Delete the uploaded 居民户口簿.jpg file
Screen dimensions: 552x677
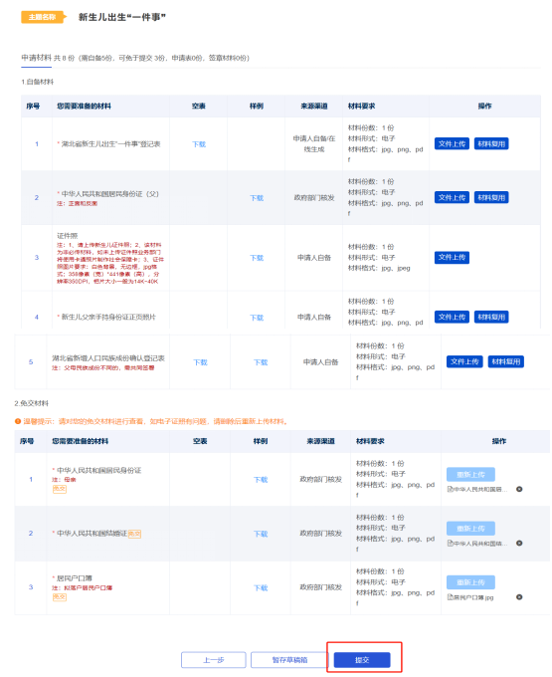click(519, 597)
